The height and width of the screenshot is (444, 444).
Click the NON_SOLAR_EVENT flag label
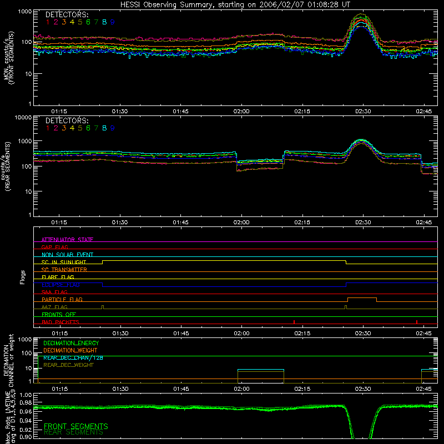pyautogui.click(x=67, y=255)
